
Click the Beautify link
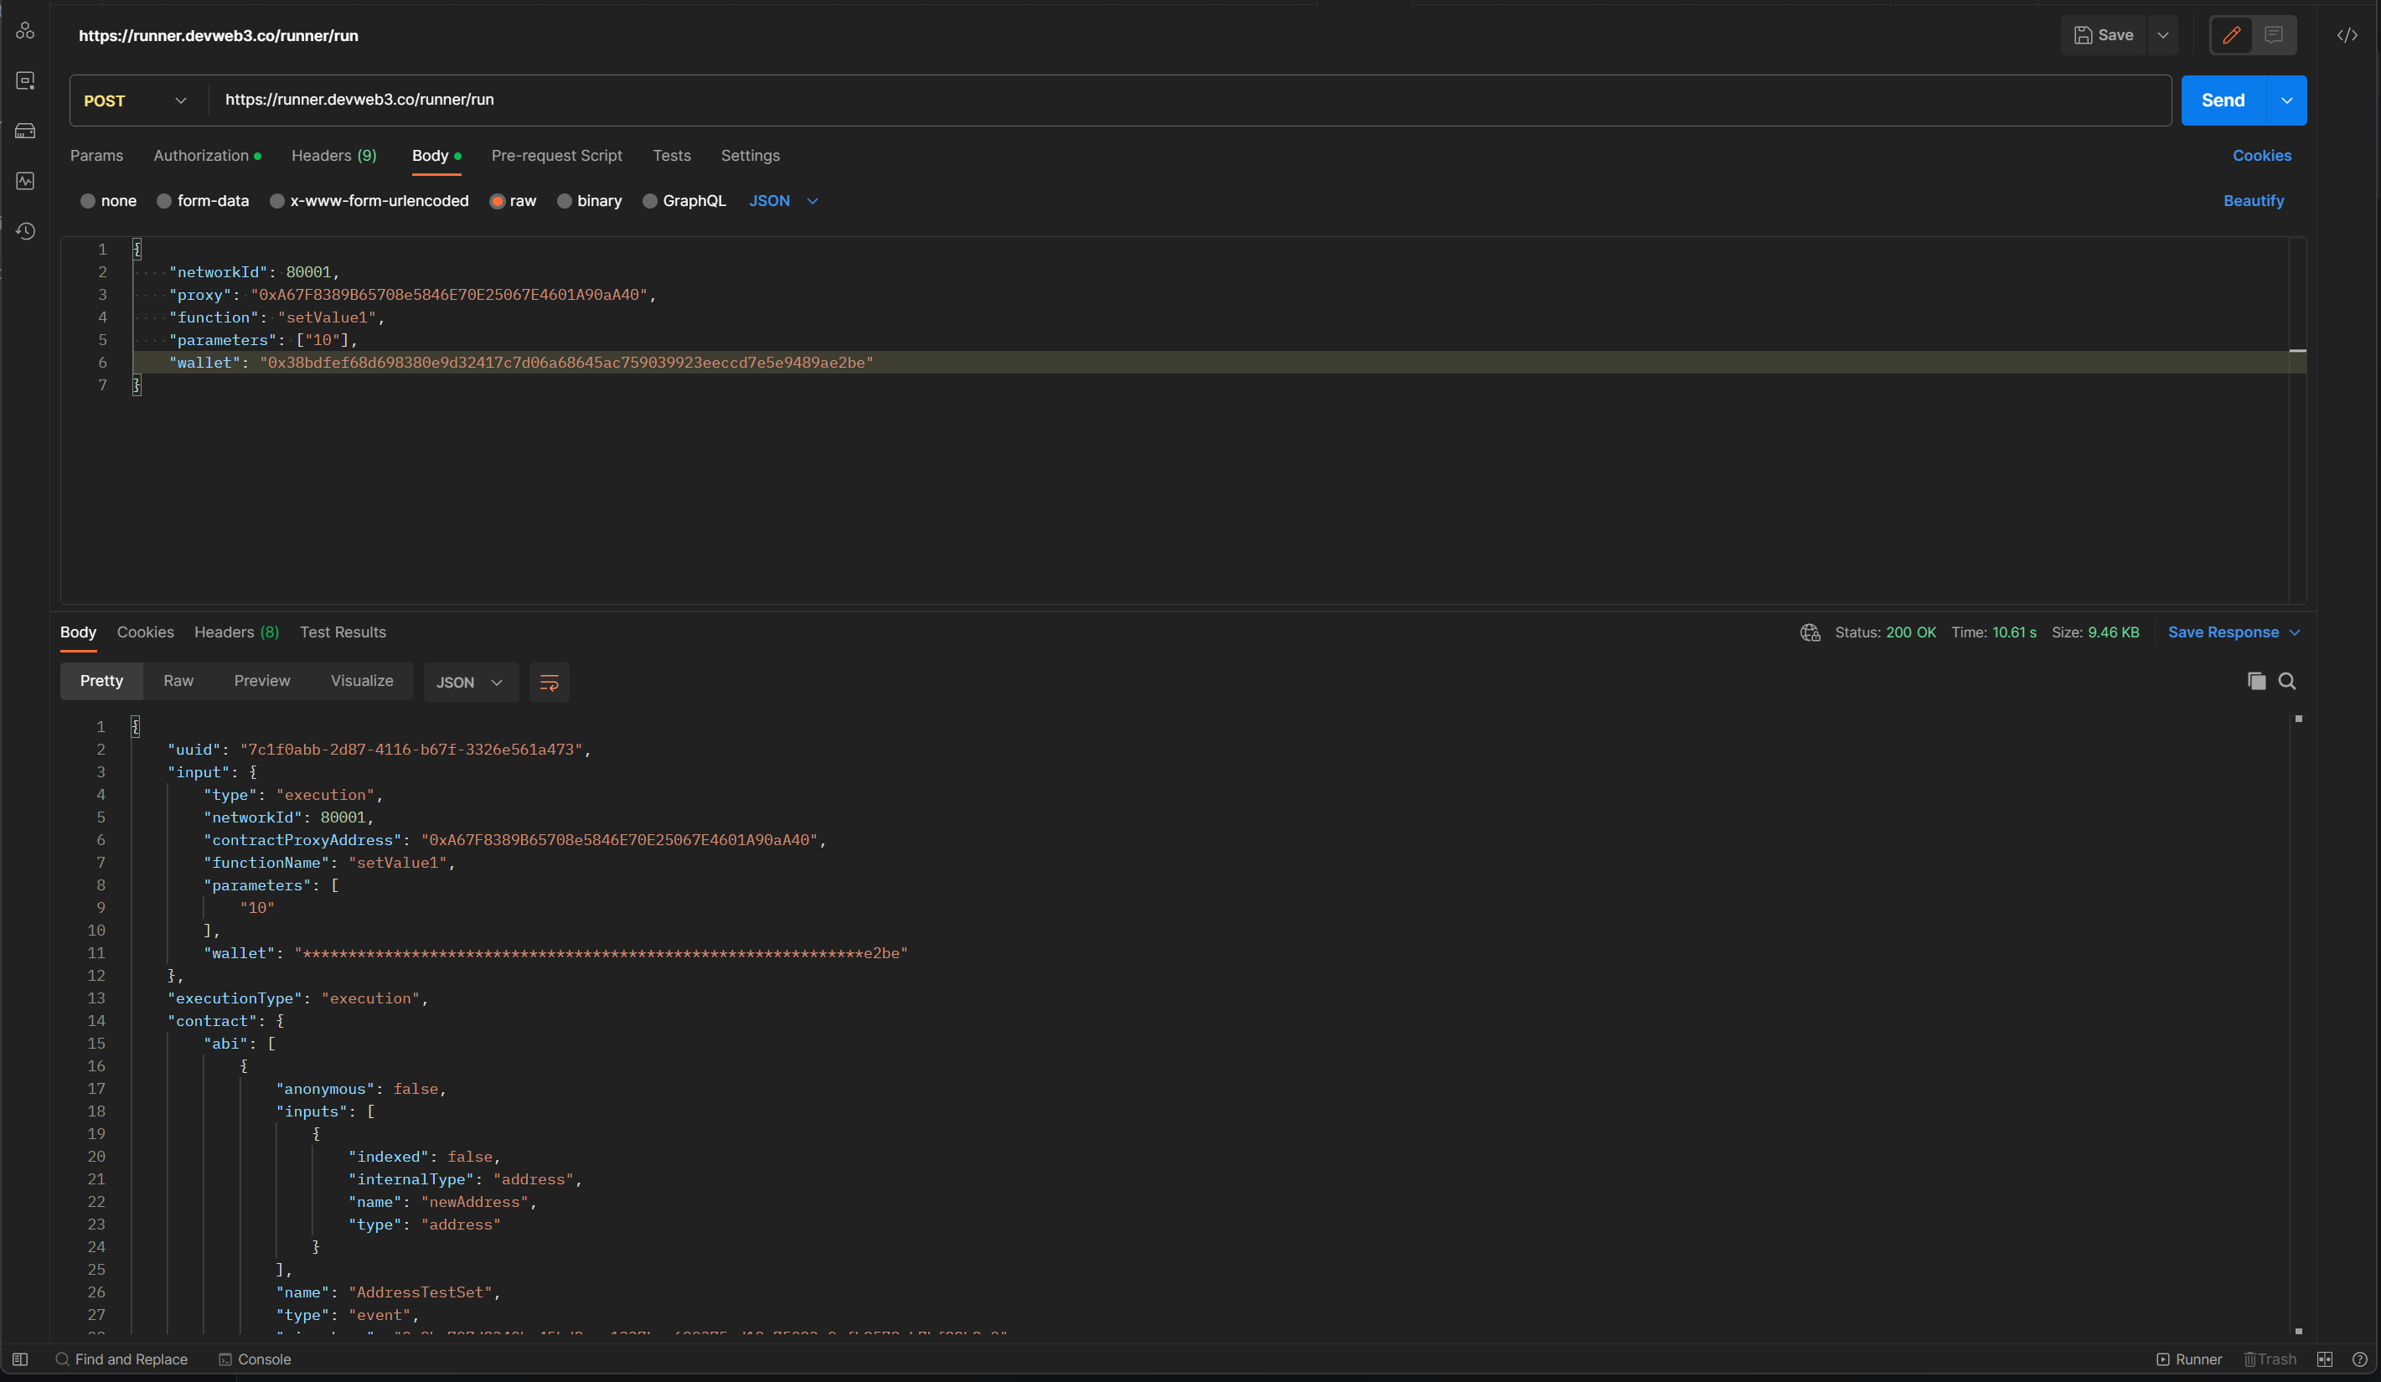coord(2254,200)
